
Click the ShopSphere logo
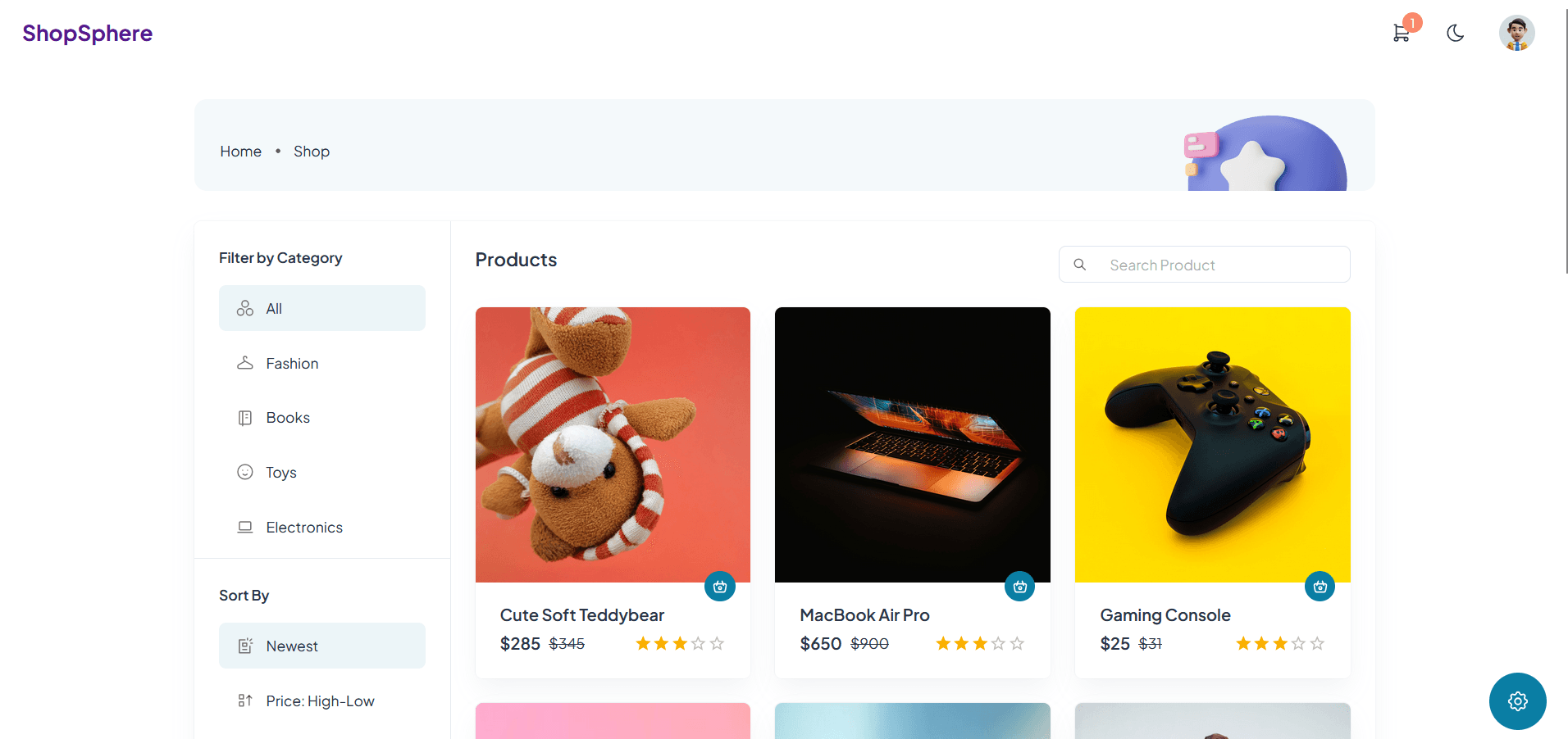[x=88, y=34]
